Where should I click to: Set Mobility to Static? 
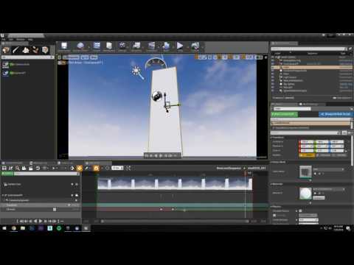pyautogui.click(x=307, y=155)
